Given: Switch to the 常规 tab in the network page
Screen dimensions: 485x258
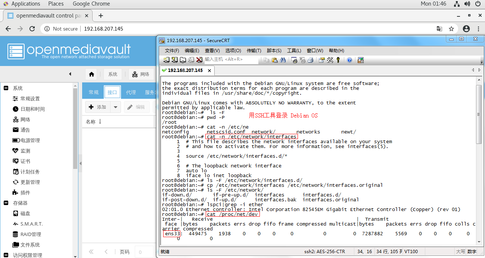Looking at the screenshot, I should (93, 92).
